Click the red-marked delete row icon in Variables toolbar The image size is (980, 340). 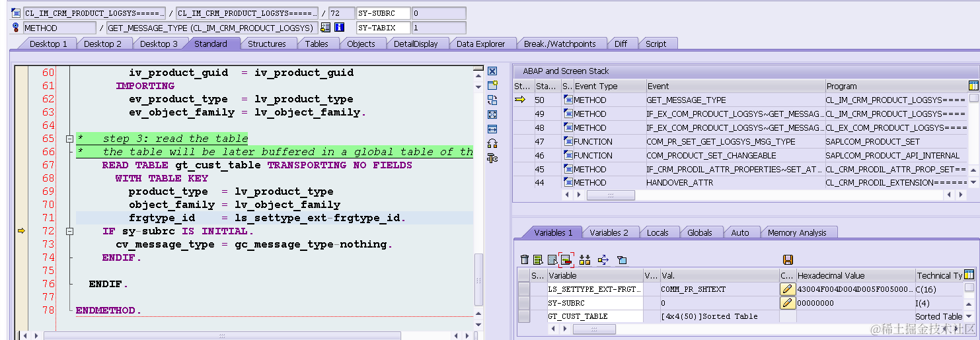click(x=565, y=260)
